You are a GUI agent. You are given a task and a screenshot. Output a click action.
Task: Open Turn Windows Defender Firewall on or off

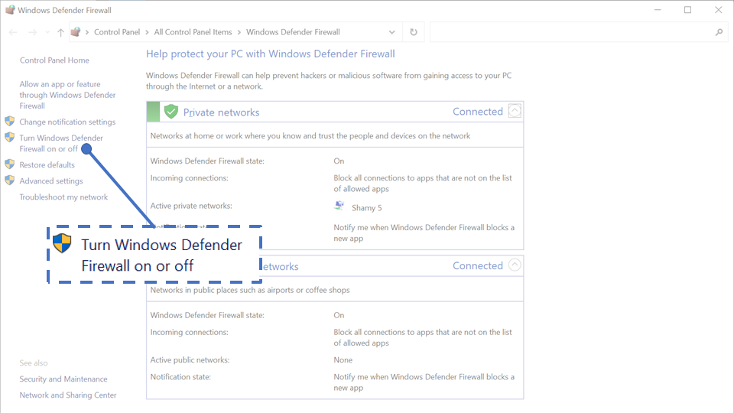[x=61, y=143]
